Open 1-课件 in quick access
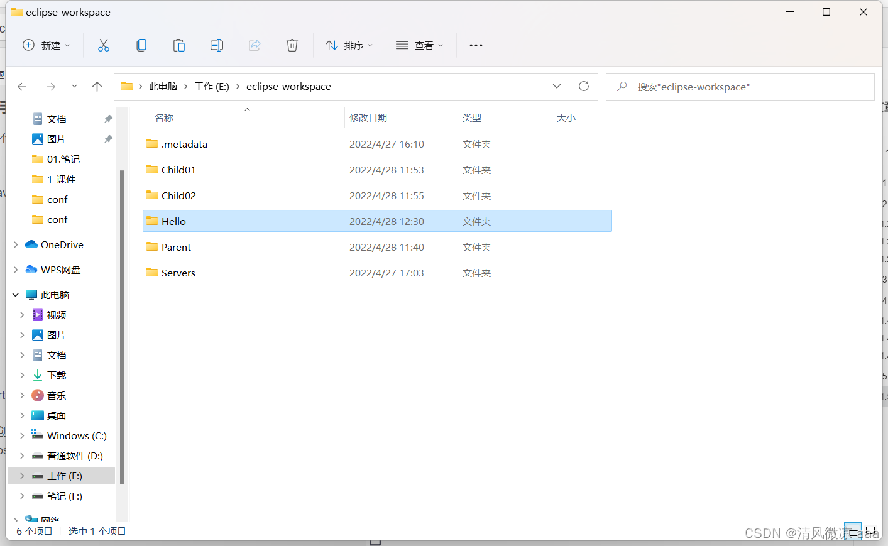888x546 pixels. click(62, 179)
